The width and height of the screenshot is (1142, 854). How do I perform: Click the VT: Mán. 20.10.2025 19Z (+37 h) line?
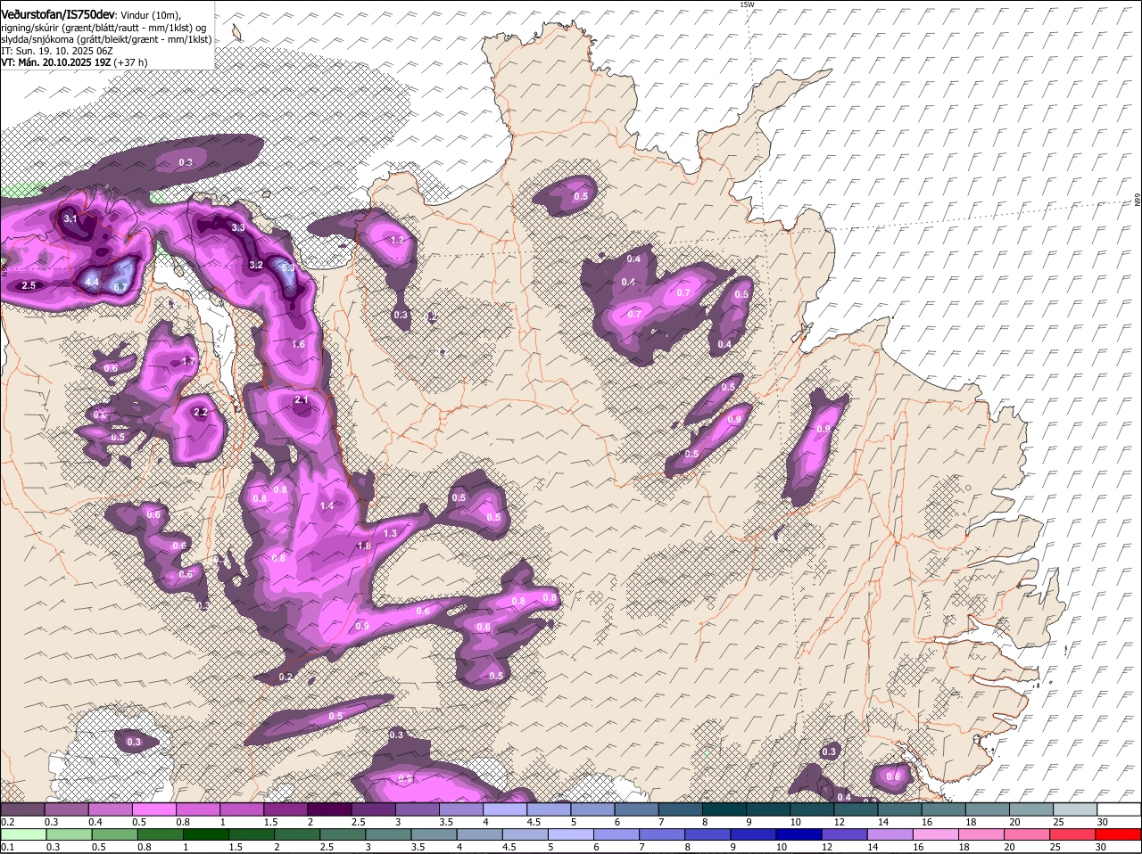click(74, 62)
